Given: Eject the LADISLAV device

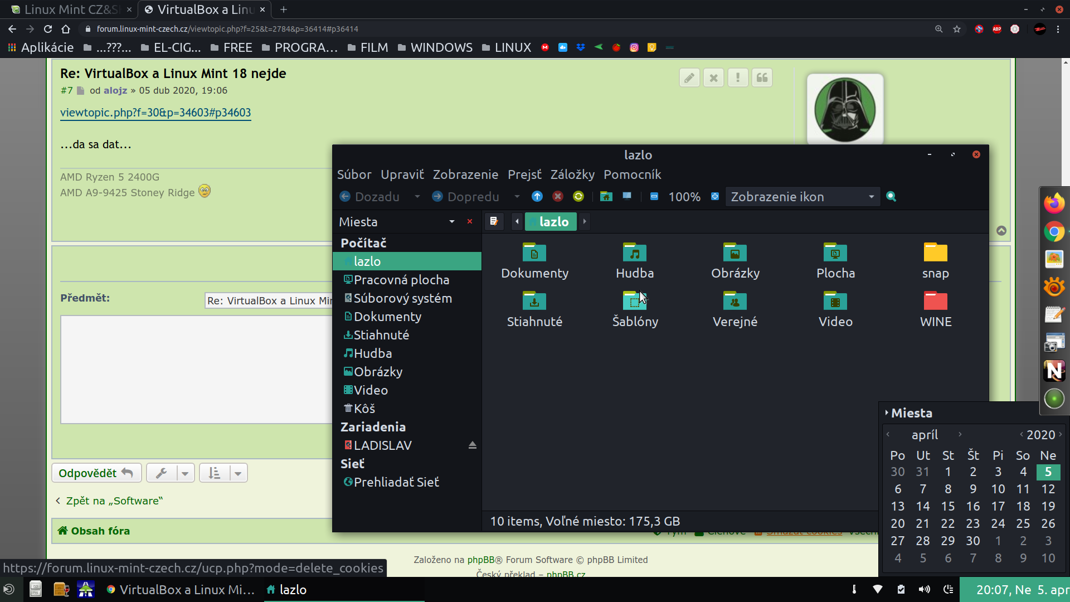Looking at the screenshot, I should point(472,445).
